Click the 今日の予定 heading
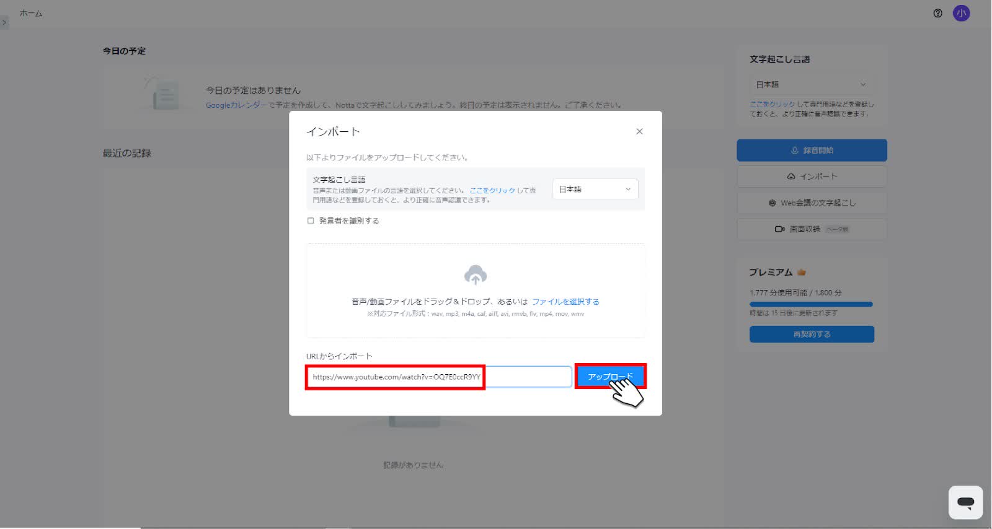Viewport: 992px width, 529px height. [x=124, y=51]
